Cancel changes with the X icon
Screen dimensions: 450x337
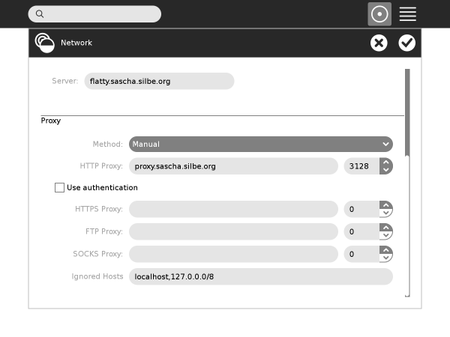tap(379, 43)
